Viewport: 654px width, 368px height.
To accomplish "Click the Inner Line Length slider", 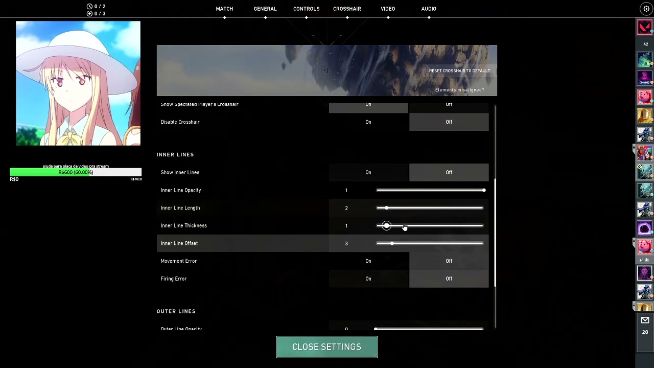I will point(430,208).
